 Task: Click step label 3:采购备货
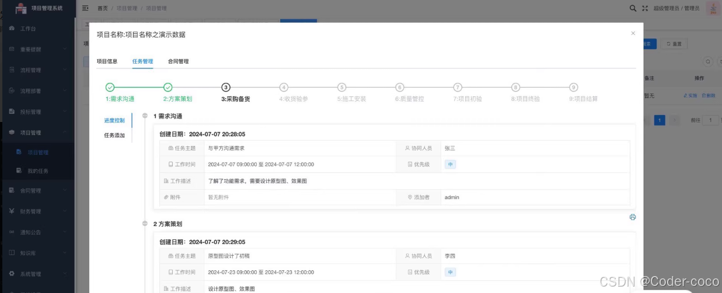[x=235, y=99]
